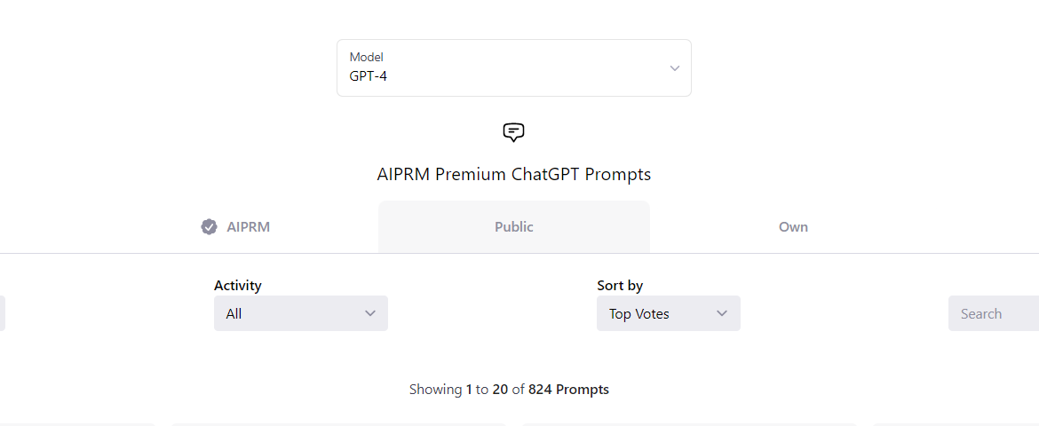Expand the Activity dropdown set to All
1039x426 pixels.
[301, 313]
